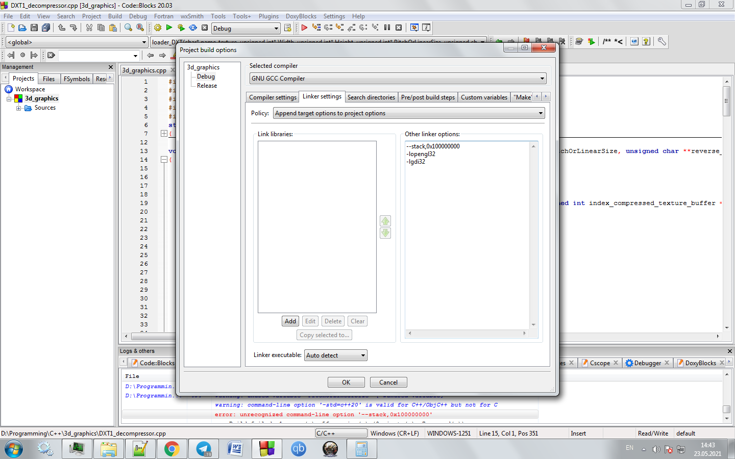Click the Find magnifier icon
The height and width of the screenshot is (459, 735).
click(x=128, y=28)
